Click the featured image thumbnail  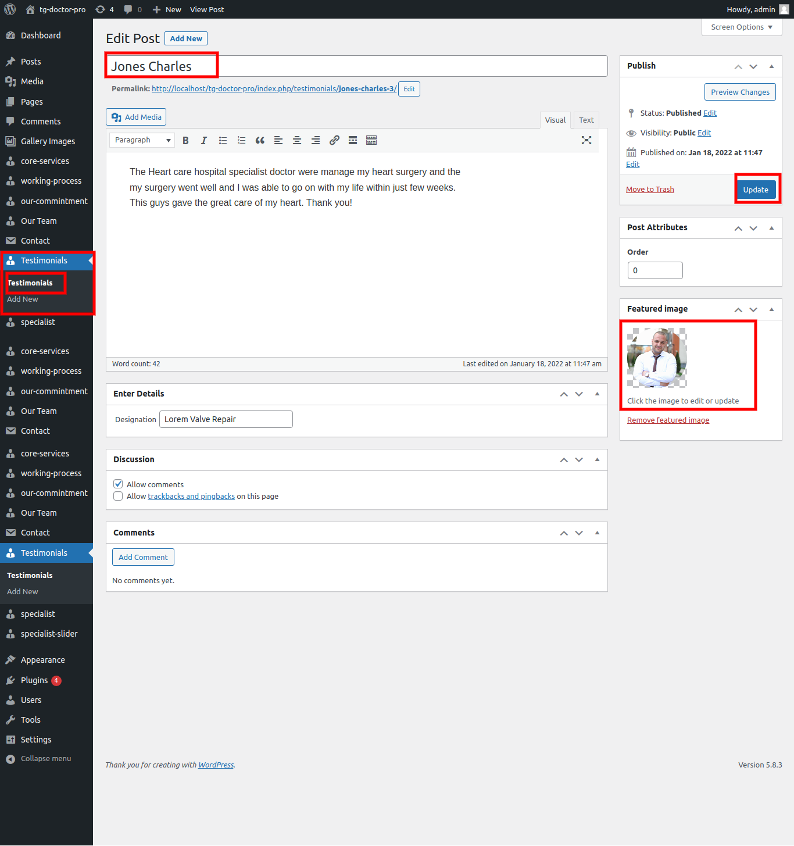pyautogui.click(x=657, y=358)
